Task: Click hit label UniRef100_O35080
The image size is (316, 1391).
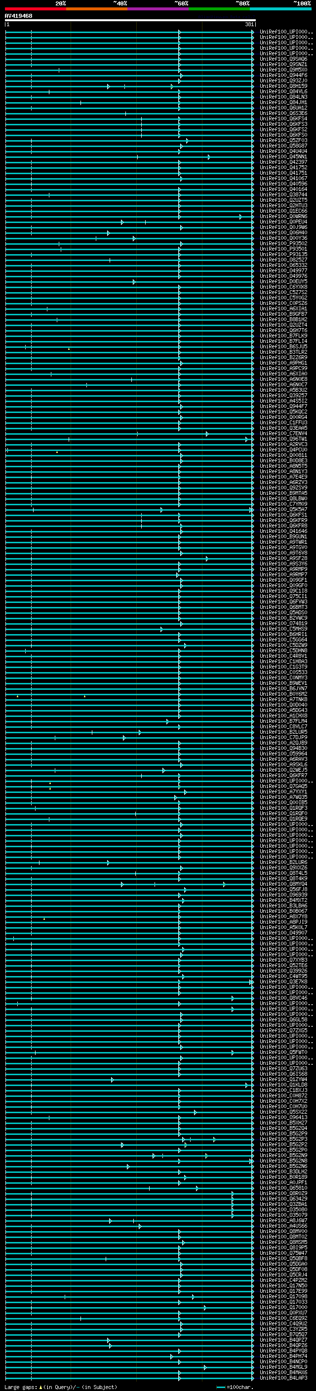Action: [283, 1210]
